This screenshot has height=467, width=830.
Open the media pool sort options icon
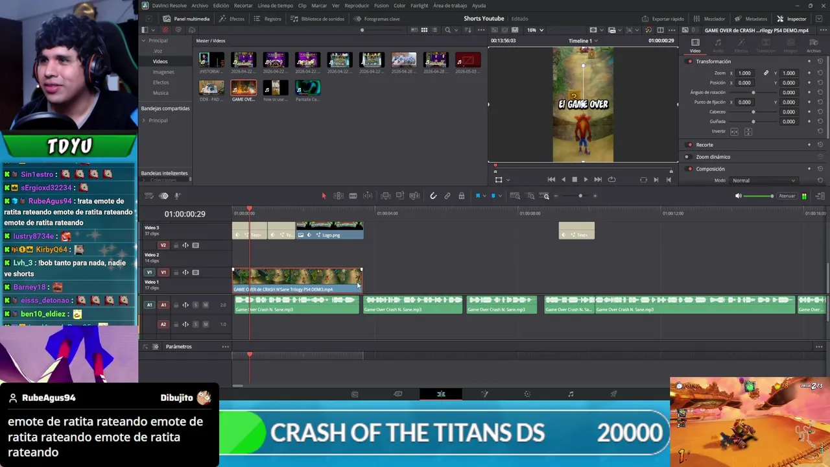pos(468,30)
